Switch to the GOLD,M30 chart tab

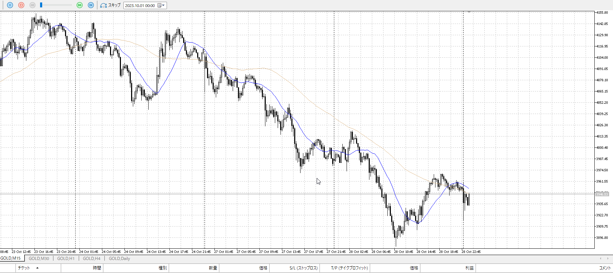(39, 258)
